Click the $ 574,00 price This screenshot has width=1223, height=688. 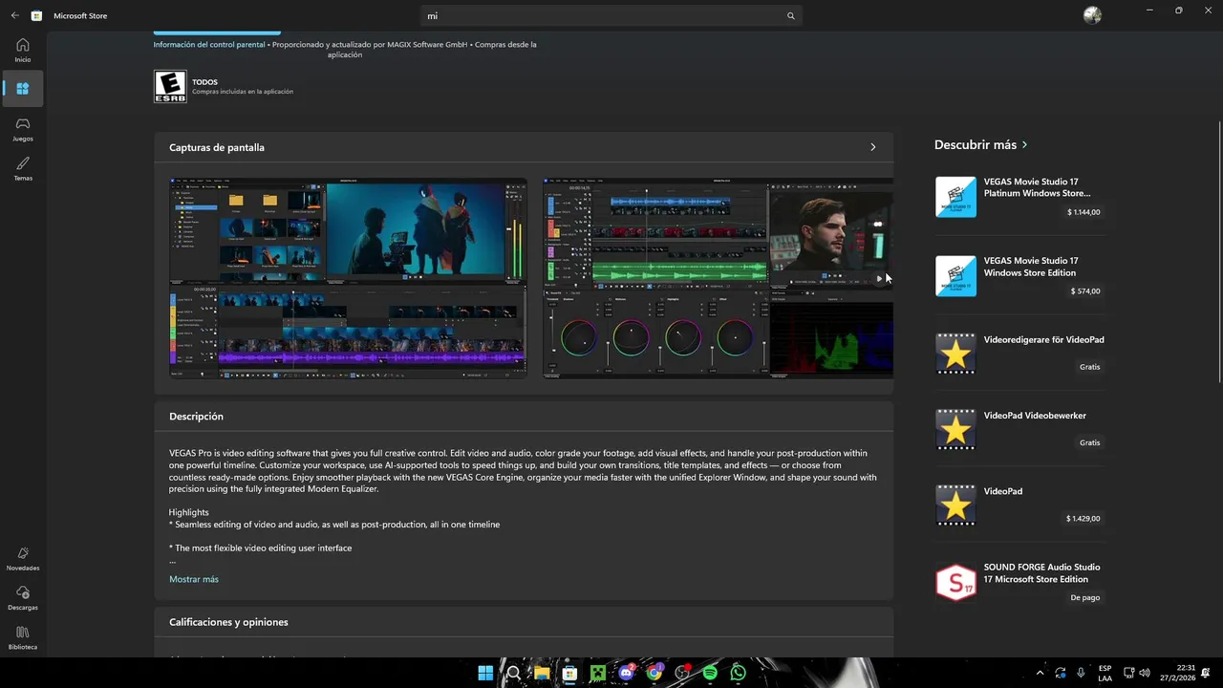point(1085,290)
